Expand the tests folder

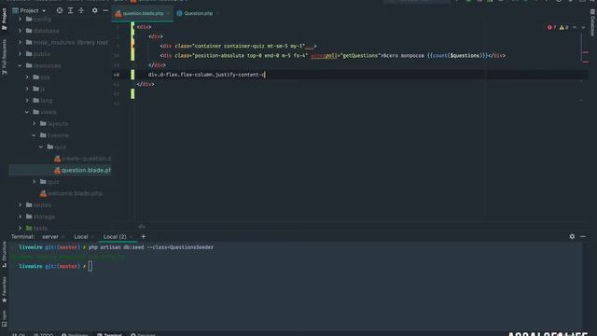(x=21, y=228)
